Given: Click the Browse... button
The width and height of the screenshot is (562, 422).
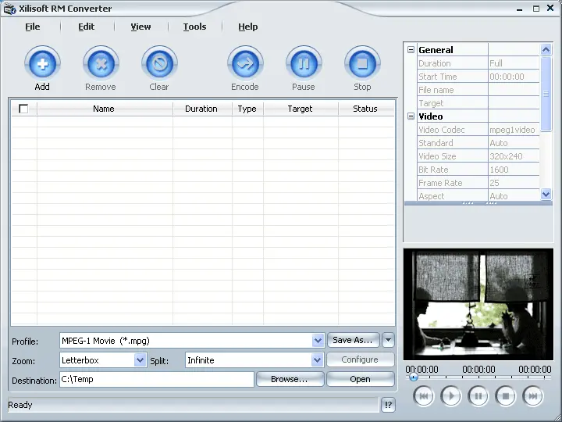Looking at the screenshot, I should click(289, 379).
